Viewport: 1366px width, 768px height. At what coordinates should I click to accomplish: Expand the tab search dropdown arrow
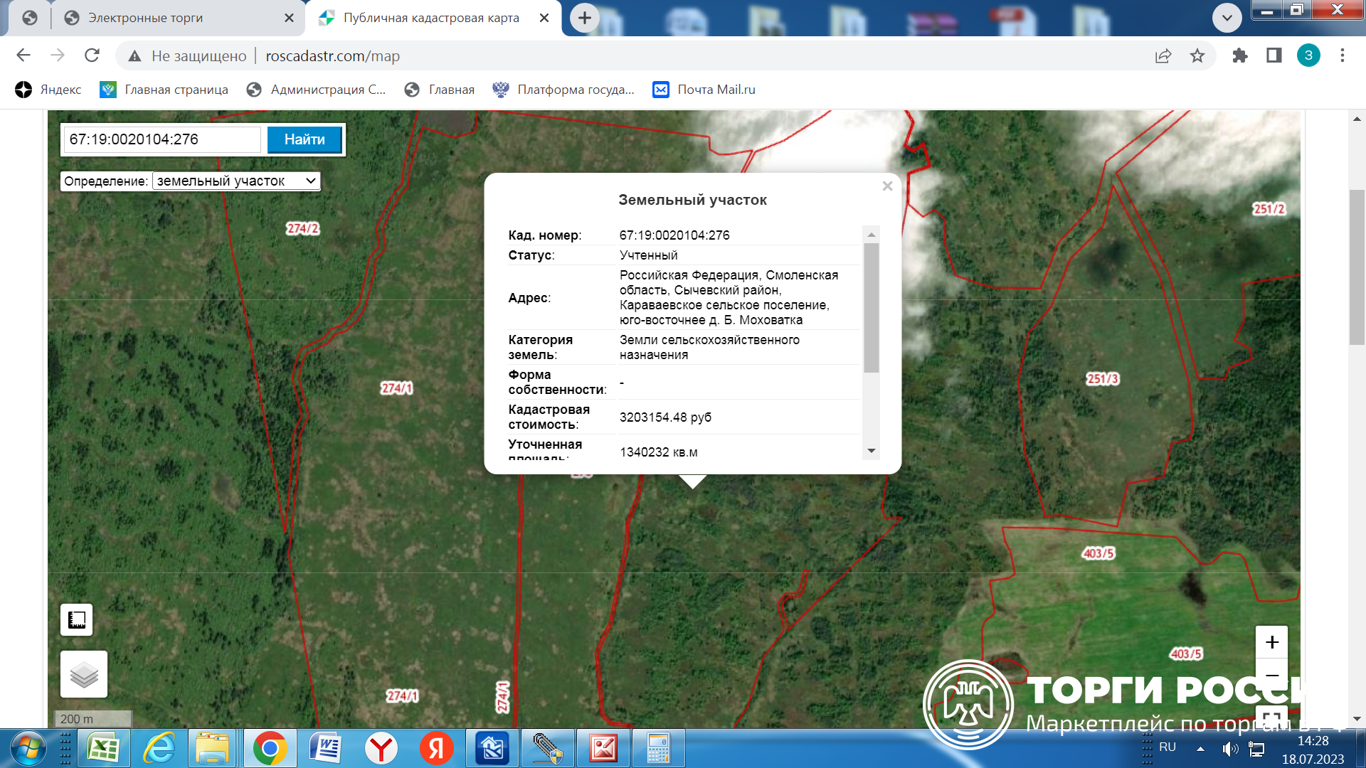click(1227, 18)
